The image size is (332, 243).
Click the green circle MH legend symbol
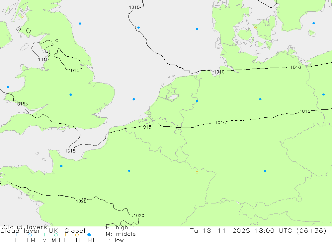tap(56, 235)
